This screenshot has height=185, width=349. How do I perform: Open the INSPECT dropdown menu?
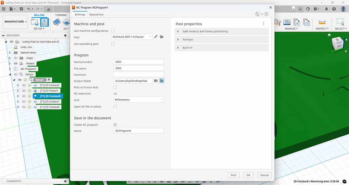click(x=322, y=29)
